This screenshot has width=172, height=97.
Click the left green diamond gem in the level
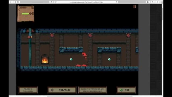71,59
